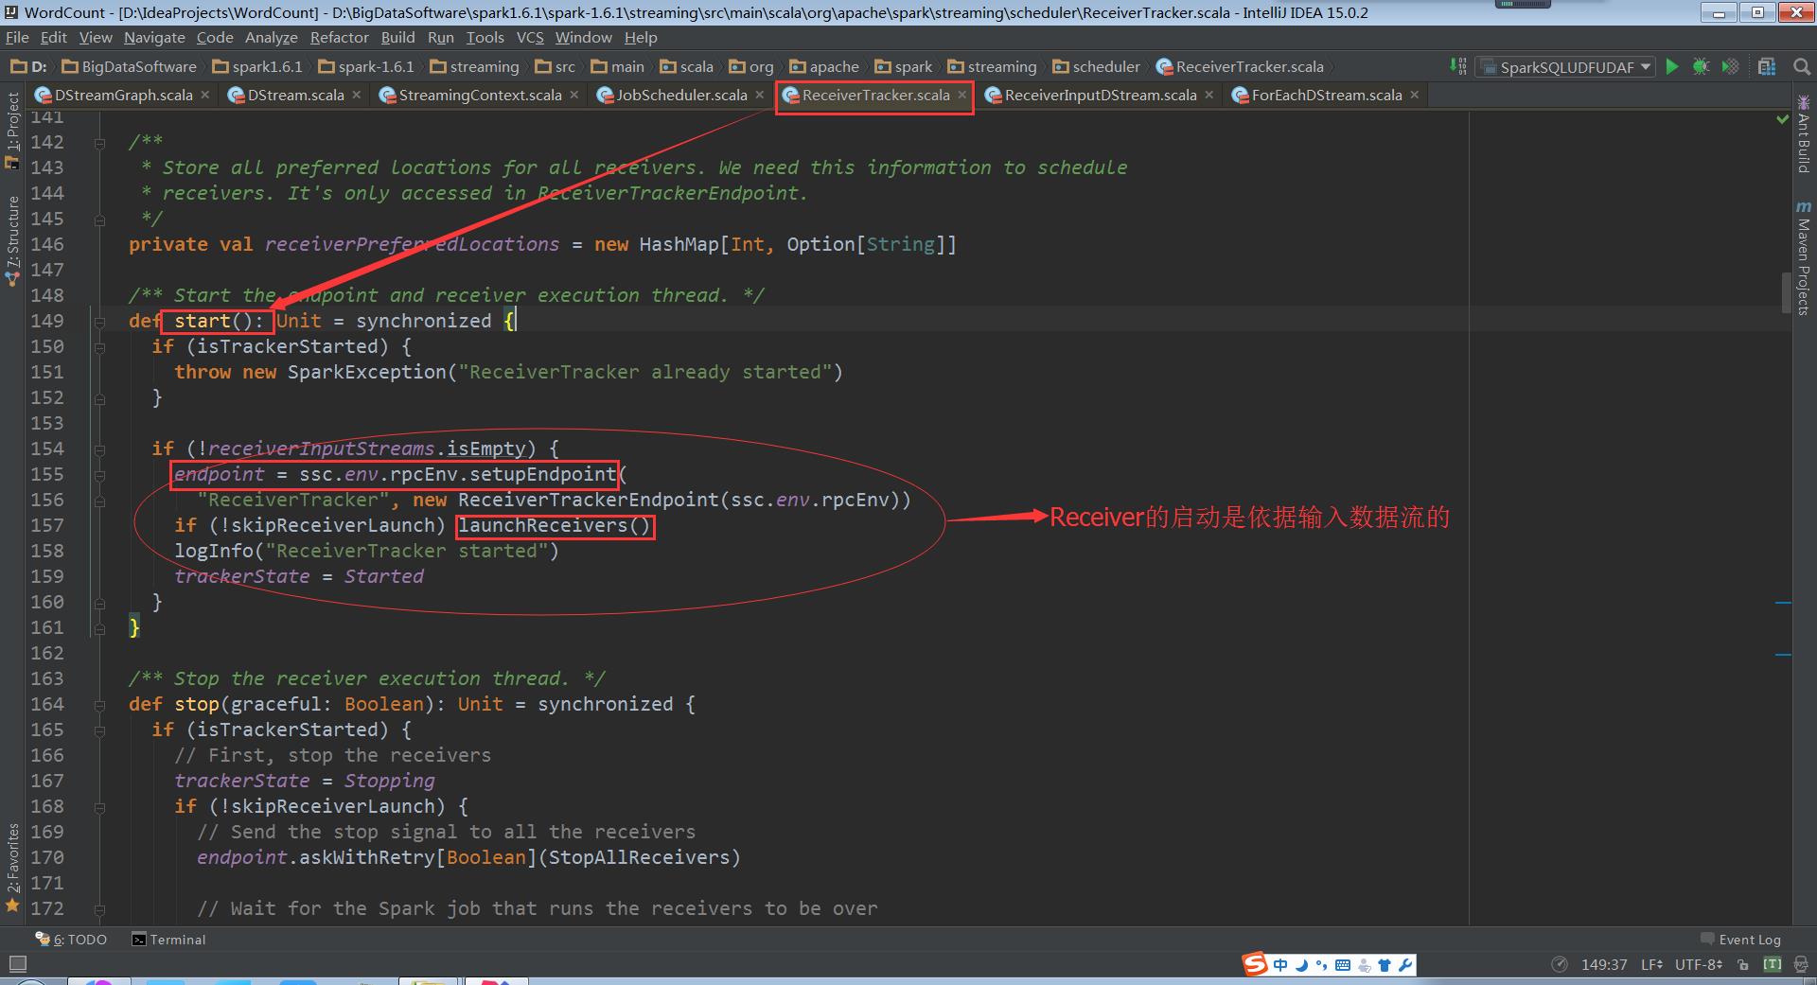Toggle tool window bars with bottom-left square icon
1817x985 pixels.
(16, 964)
